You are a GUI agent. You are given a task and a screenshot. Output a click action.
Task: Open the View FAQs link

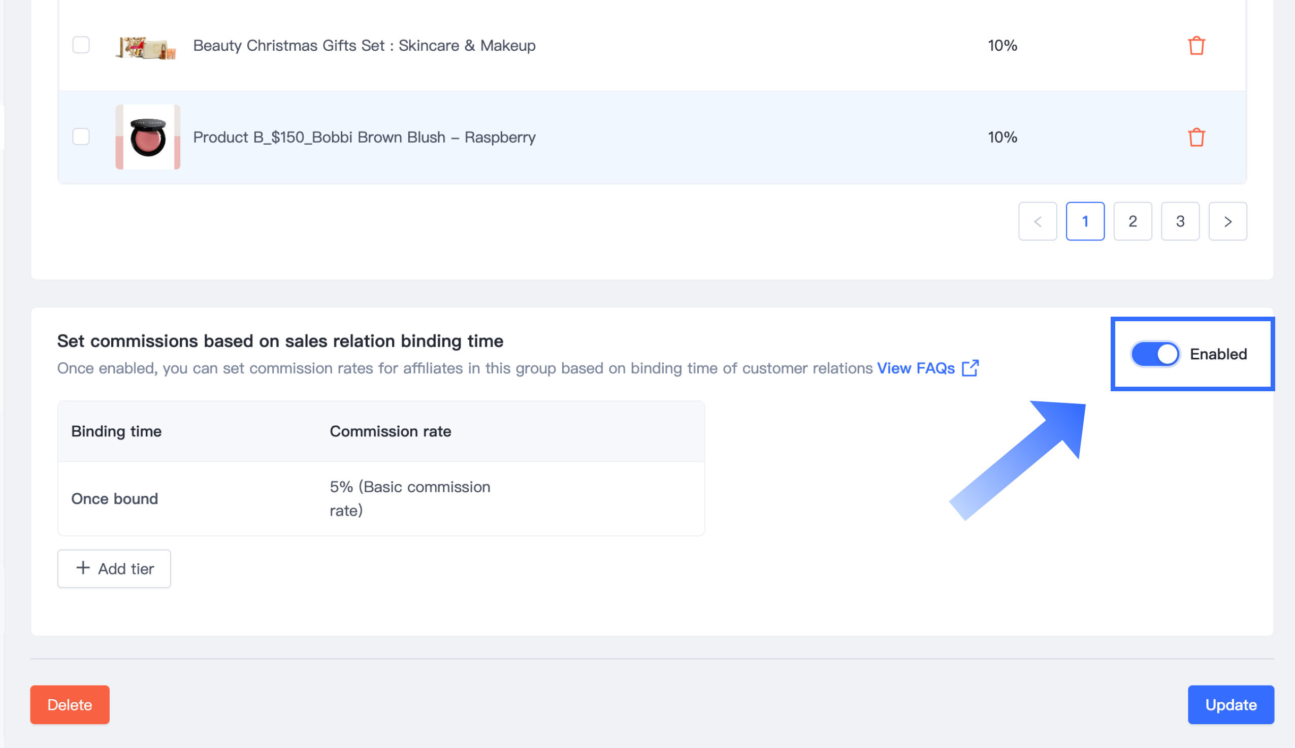pyautogui.click(x=915, y=368)
